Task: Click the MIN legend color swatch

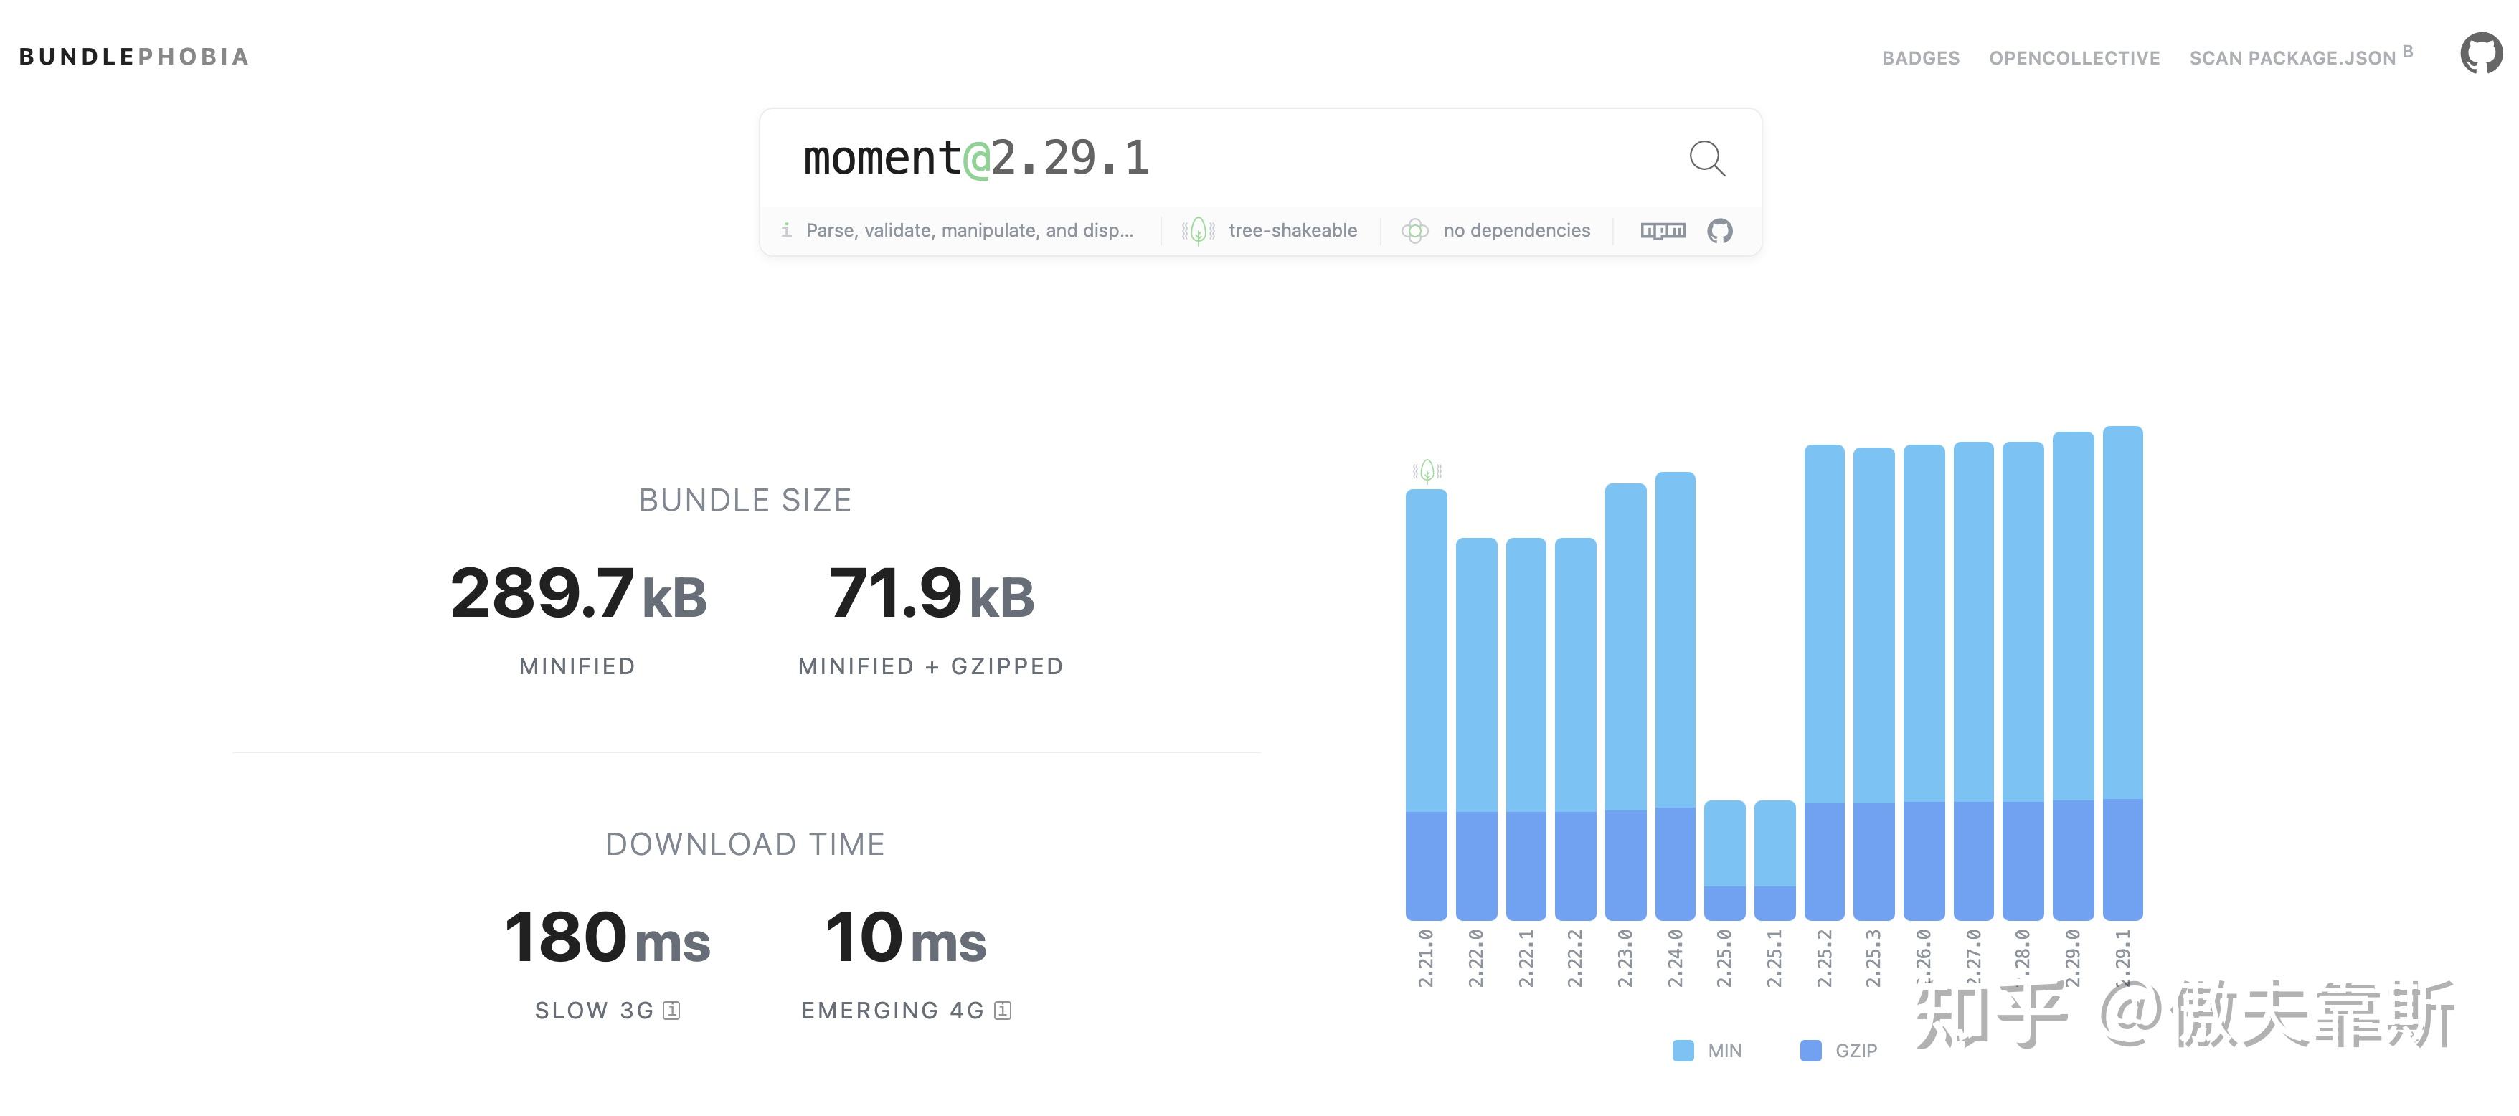Action: 1683,1051
